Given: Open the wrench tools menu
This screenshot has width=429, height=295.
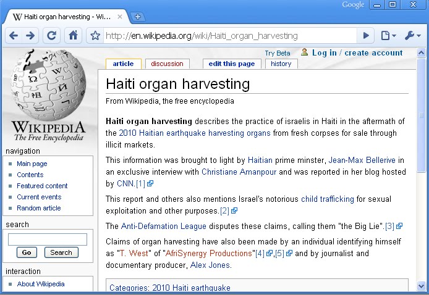Looking at the screenshot, I should 412,36.
